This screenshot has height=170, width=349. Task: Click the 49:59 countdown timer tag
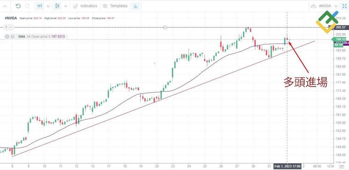(x=338, y=45)
